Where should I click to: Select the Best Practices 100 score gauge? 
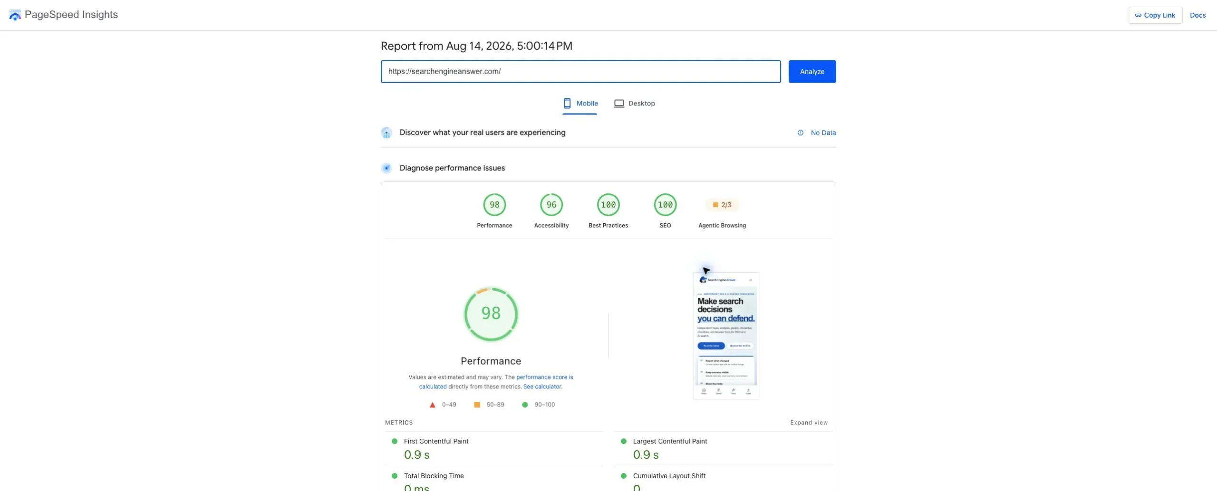[x=608, y=205]
